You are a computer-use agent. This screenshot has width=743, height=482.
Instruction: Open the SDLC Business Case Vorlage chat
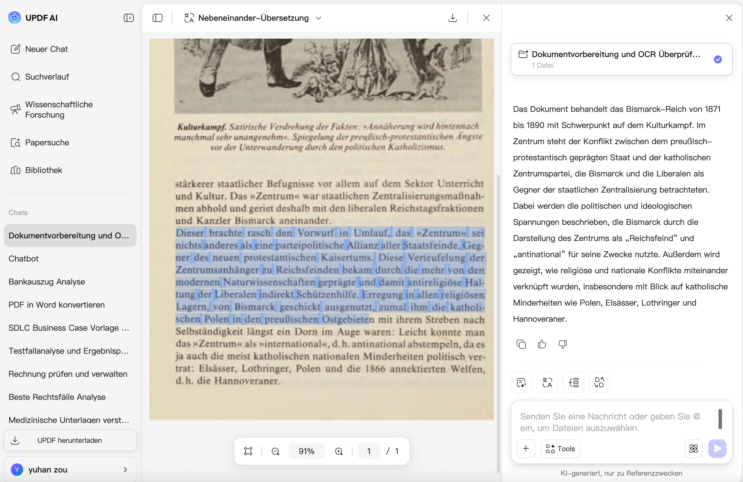tap(70, 327)
